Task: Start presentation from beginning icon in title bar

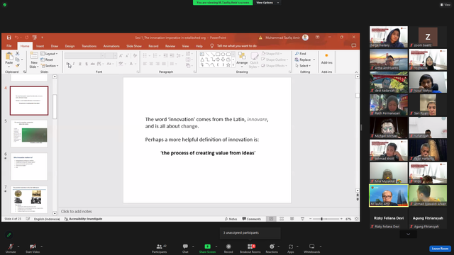Action: coord(35,38)
